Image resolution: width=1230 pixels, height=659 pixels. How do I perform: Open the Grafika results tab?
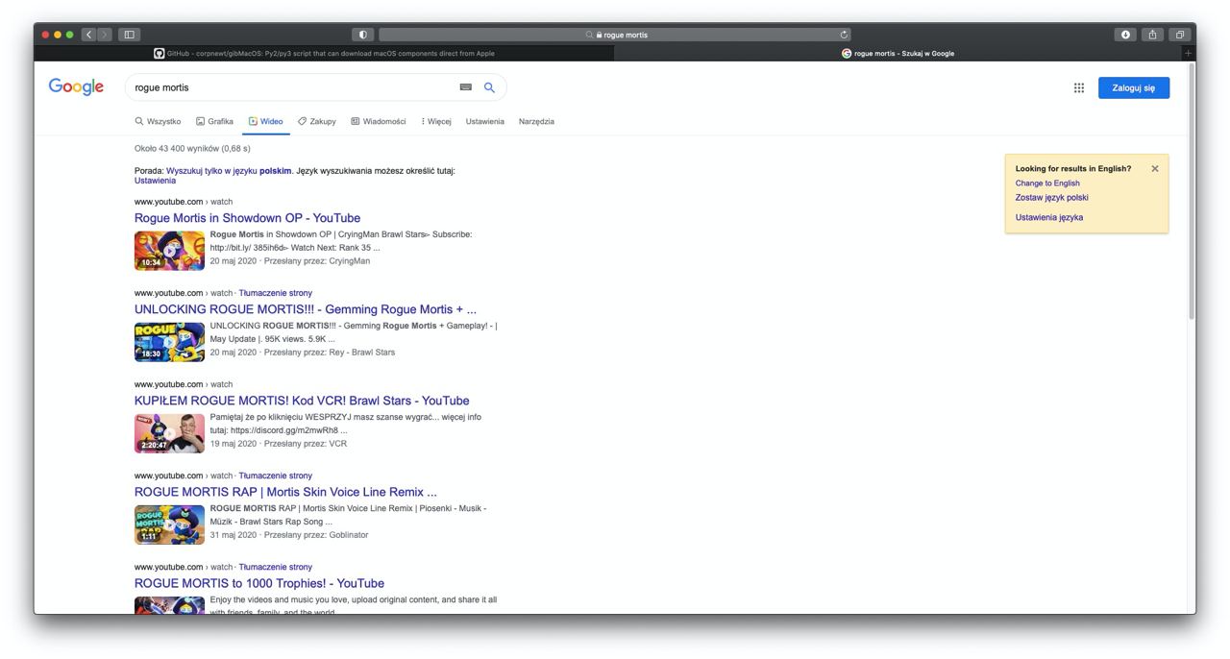(x=214, y=121)
